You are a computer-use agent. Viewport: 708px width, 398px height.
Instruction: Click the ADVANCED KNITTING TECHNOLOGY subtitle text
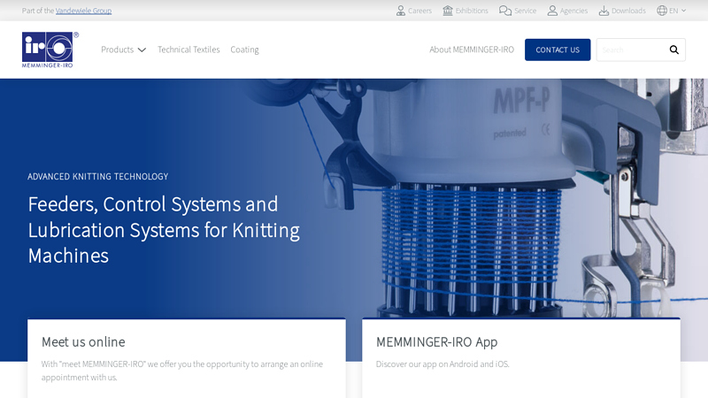coord(97,176)
